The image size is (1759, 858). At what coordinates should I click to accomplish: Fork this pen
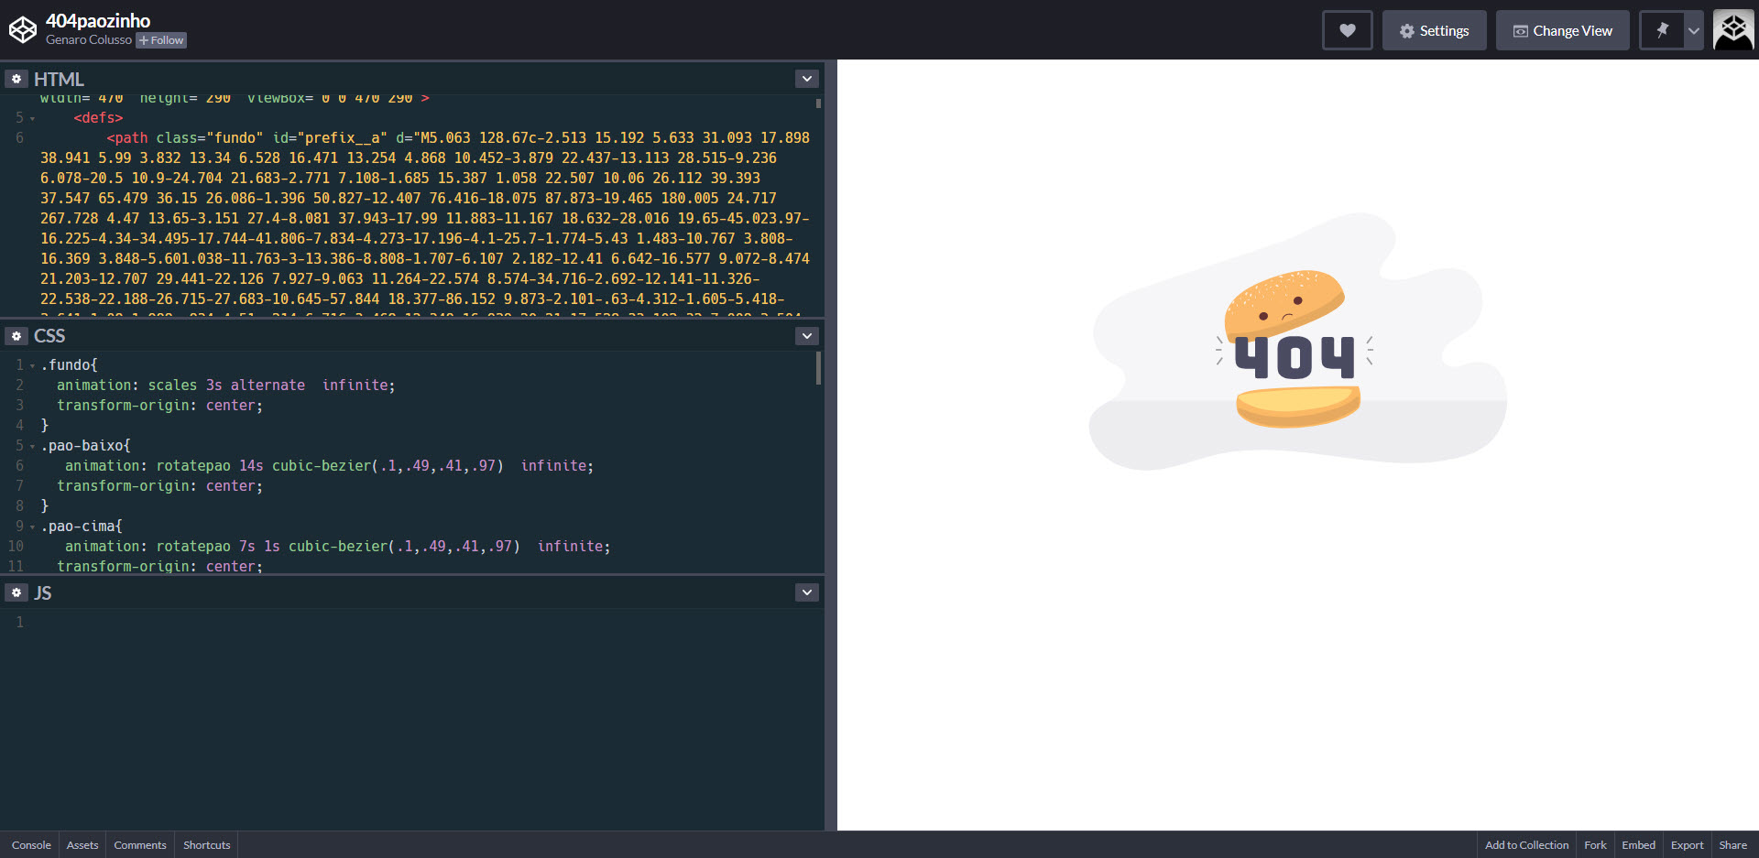pos(1594,844)
